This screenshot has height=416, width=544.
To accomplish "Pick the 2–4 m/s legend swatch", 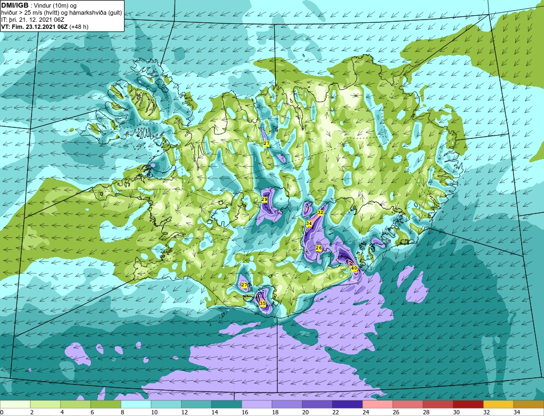I will point(46,405).
